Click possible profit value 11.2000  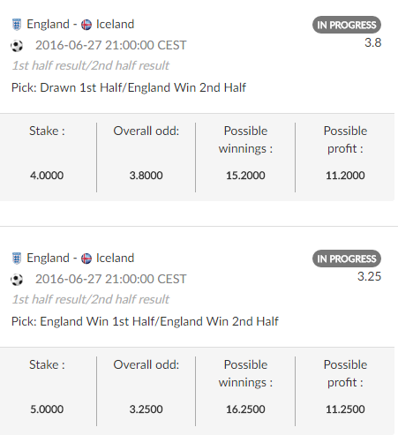tap(345, 176)
